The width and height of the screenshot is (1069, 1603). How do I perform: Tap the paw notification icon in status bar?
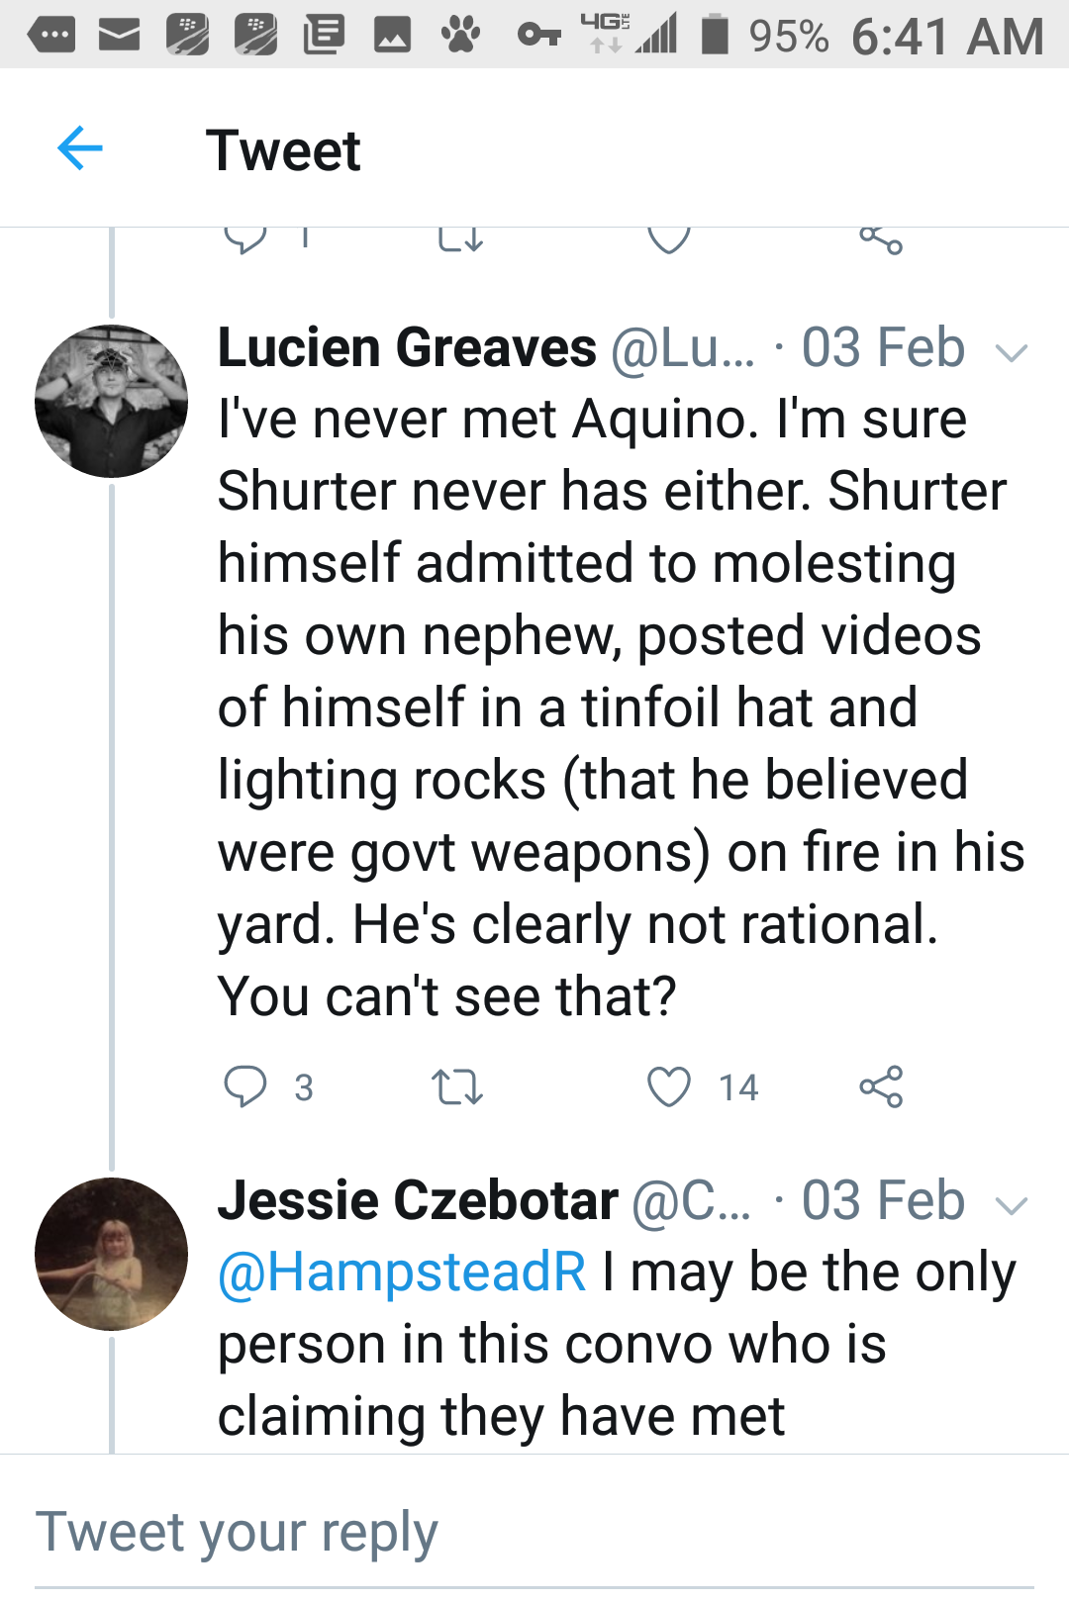(x=460, y=36)
